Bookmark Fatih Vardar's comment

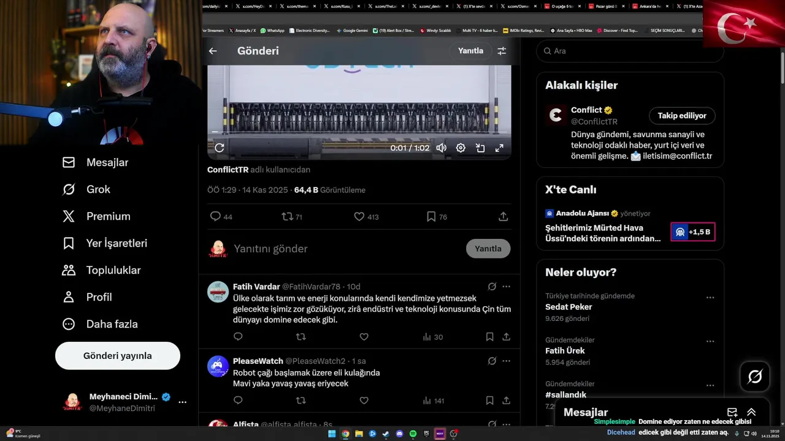[x=489, y=336]
